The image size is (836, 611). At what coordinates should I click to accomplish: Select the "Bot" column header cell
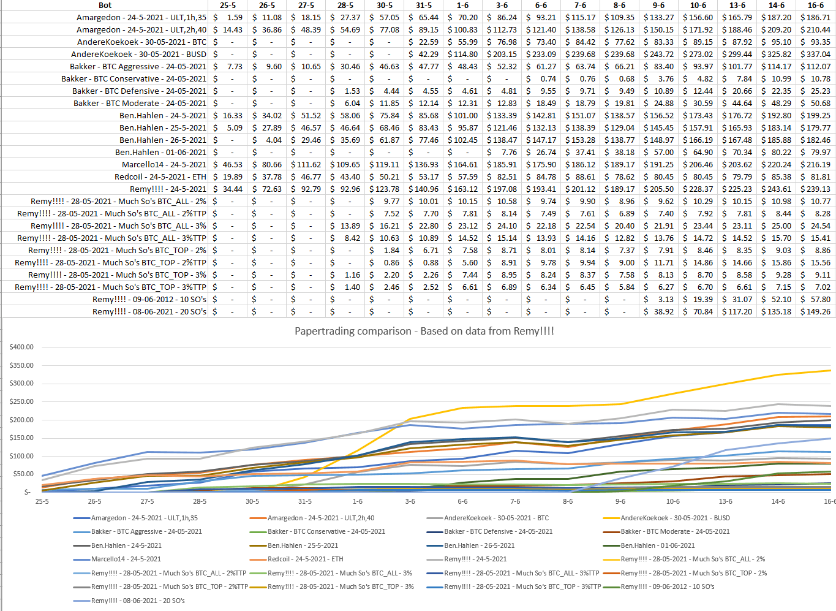click(105, 6)
